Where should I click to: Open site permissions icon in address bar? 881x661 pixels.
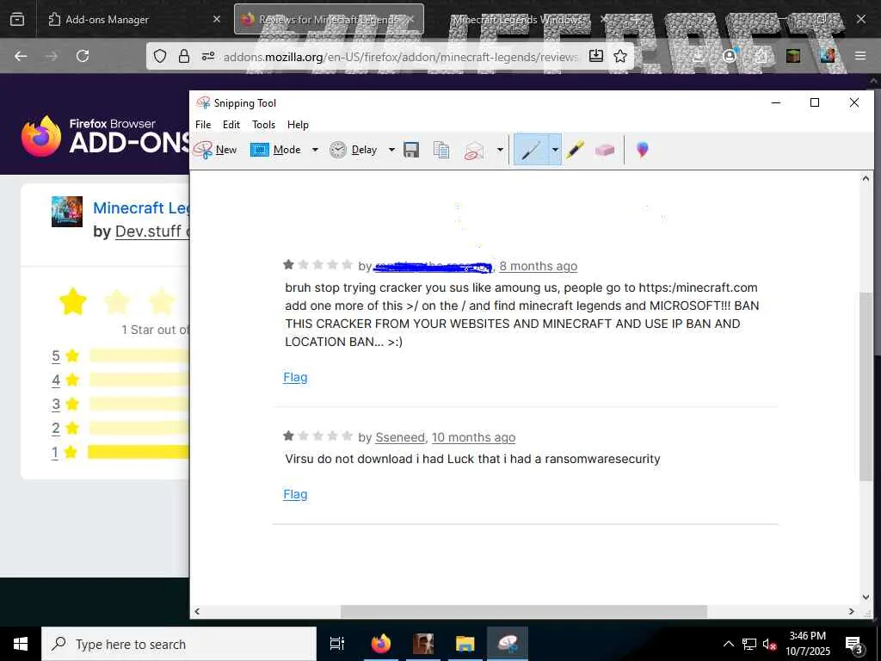tap(208, 56)
